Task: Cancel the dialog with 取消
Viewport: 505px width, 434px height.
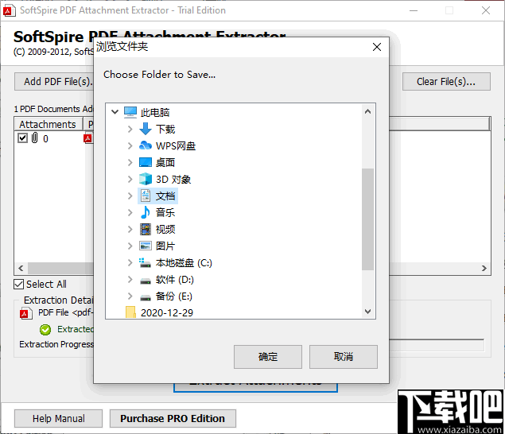Action: click(x=344, y=357)
